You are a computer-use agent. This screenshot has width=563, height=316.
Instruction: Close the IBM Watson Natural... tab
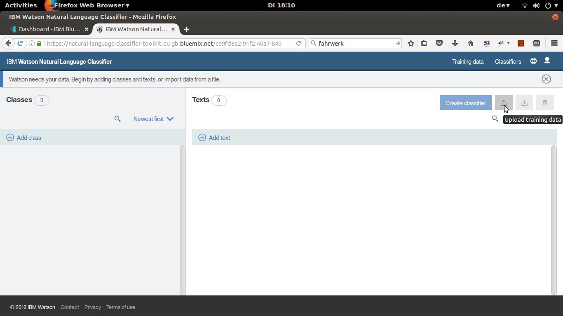(x=173, y=29)
